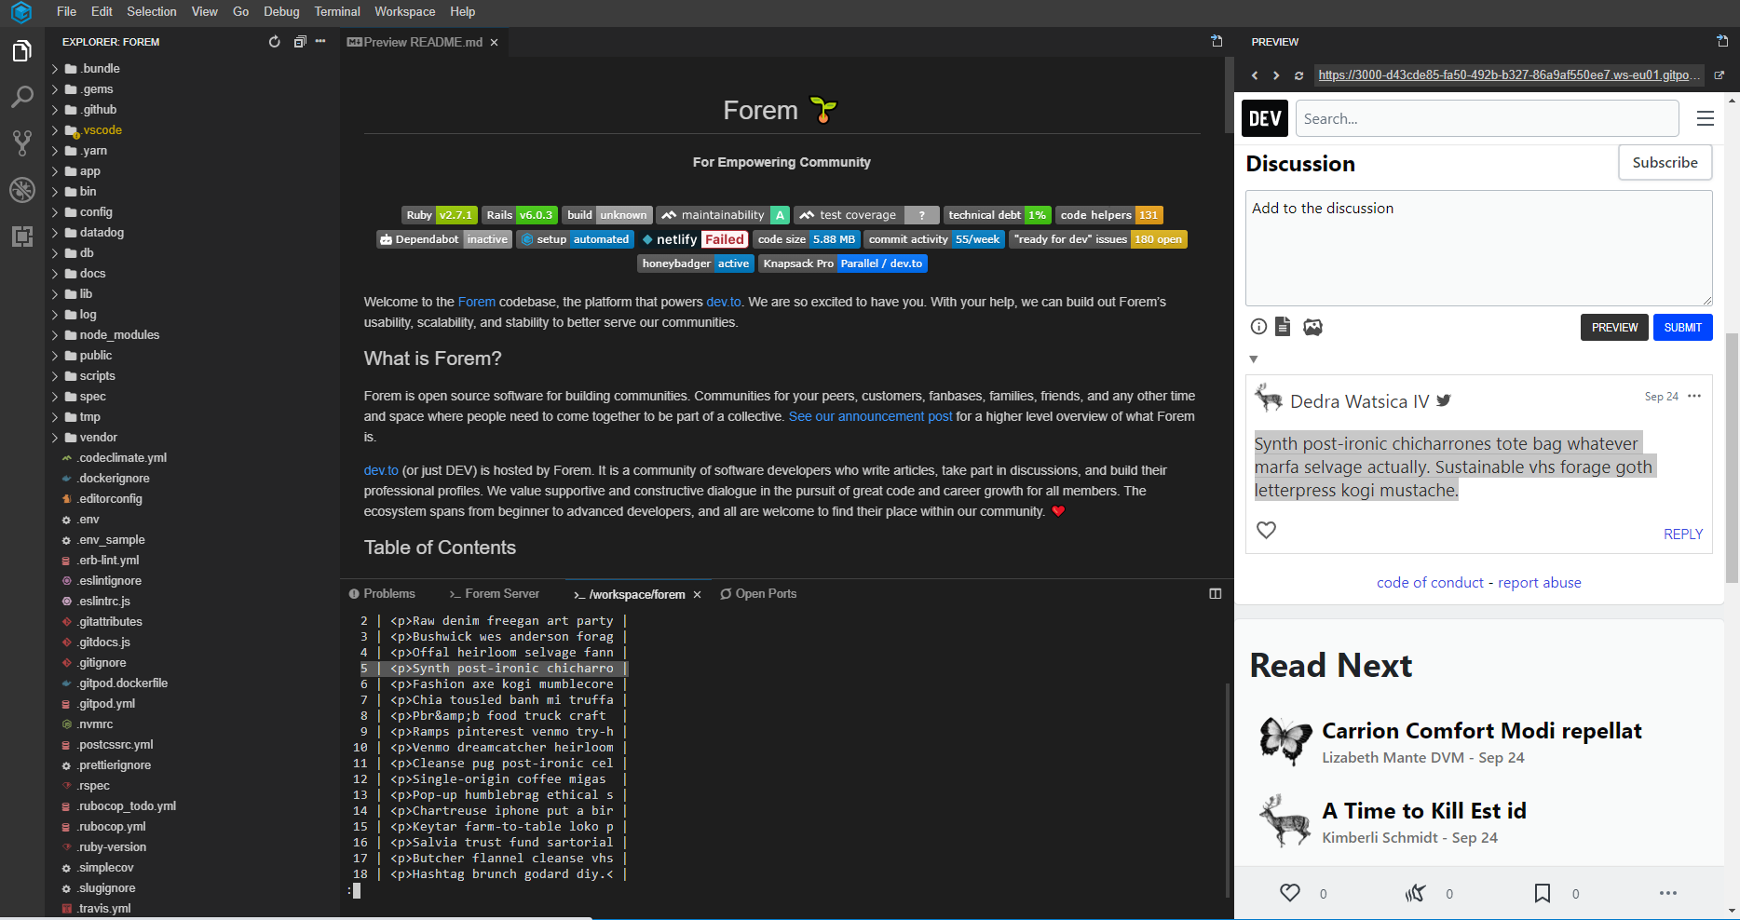
Task: Open Explorer more actions ellipsis
Action: tap(320, 42)
